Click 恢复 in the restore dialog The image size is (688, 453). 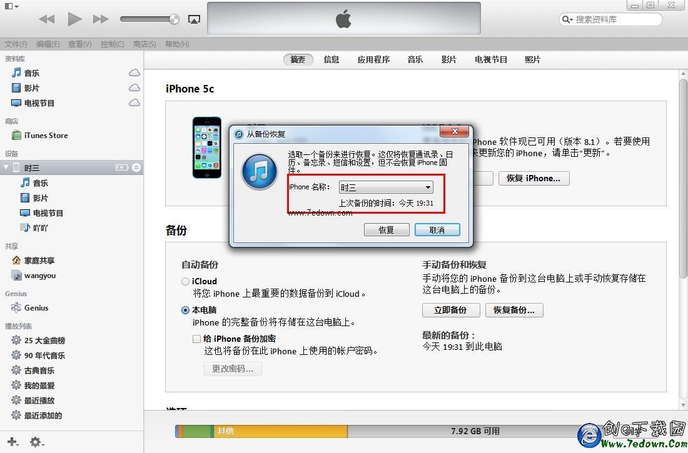387,230
